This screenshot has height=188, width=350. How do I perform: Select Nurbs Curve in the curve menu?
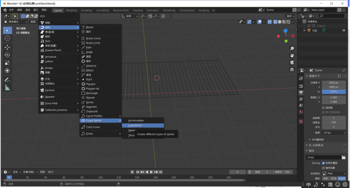(x=101, y=39)
